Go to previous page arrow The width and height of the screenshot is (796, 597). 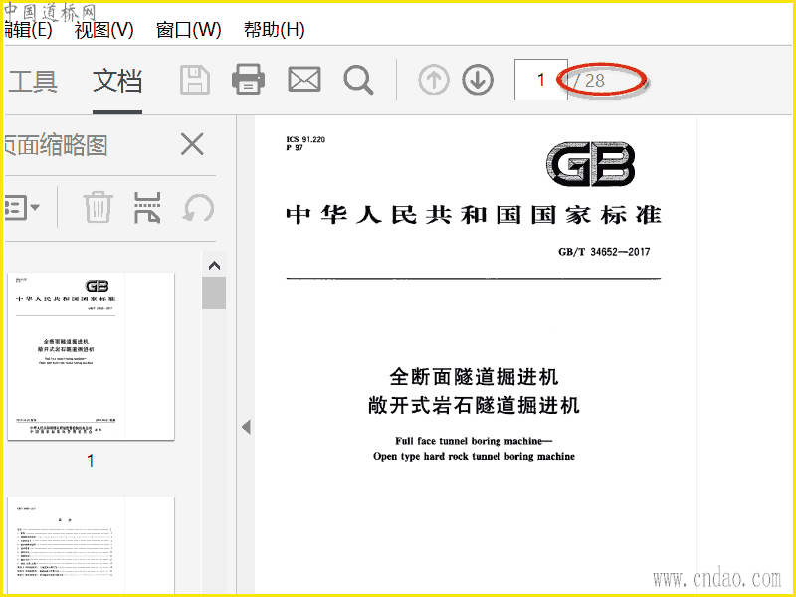(434, 80)
